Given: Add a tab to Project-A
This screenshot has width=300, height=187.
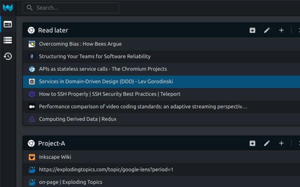Looking at the screenshot, I should click(x=281, y=143).
